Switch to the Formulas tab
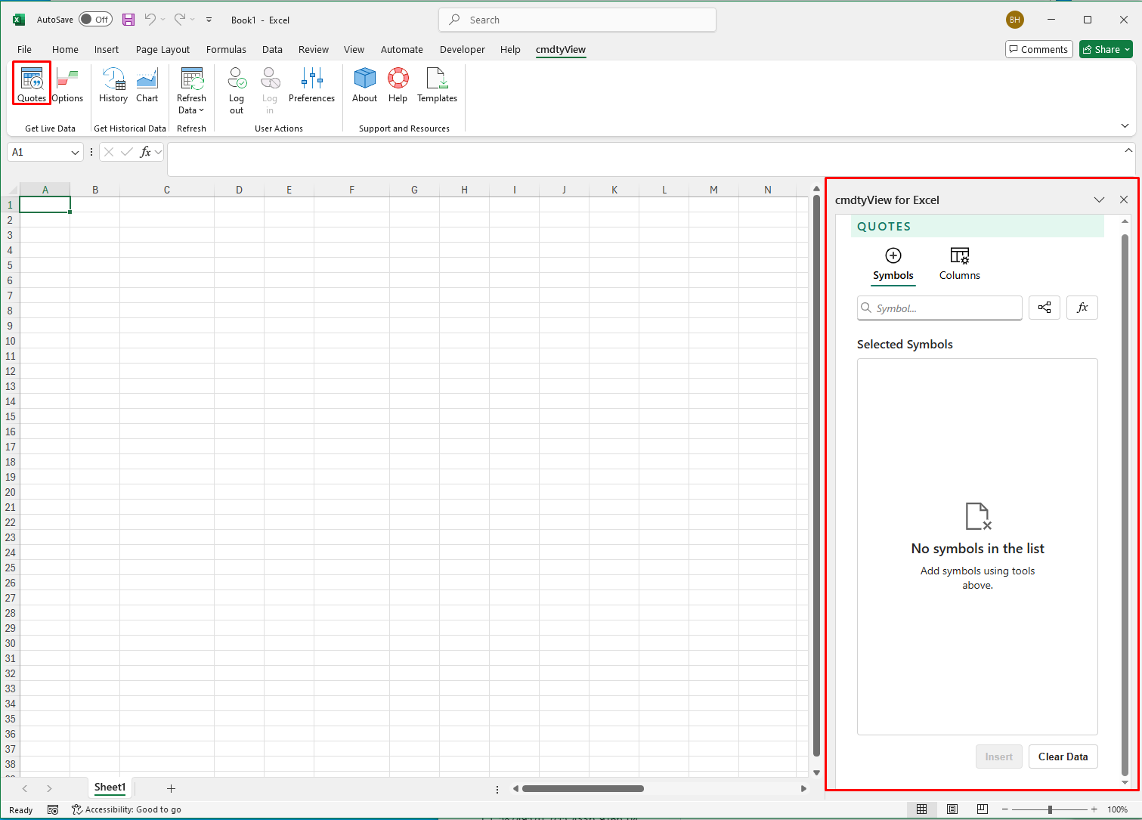This screenshot has height=820, width=1142. click(226, 49)
